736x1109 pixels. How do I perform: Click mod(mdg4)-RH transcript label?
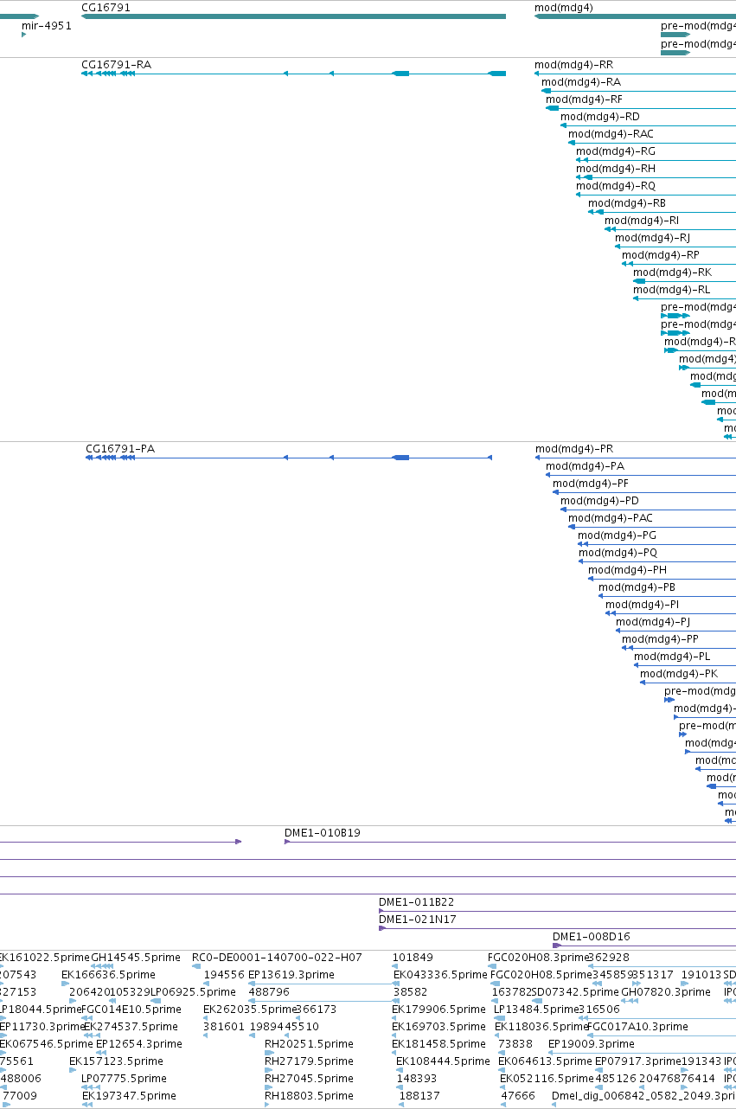point(616,169)
